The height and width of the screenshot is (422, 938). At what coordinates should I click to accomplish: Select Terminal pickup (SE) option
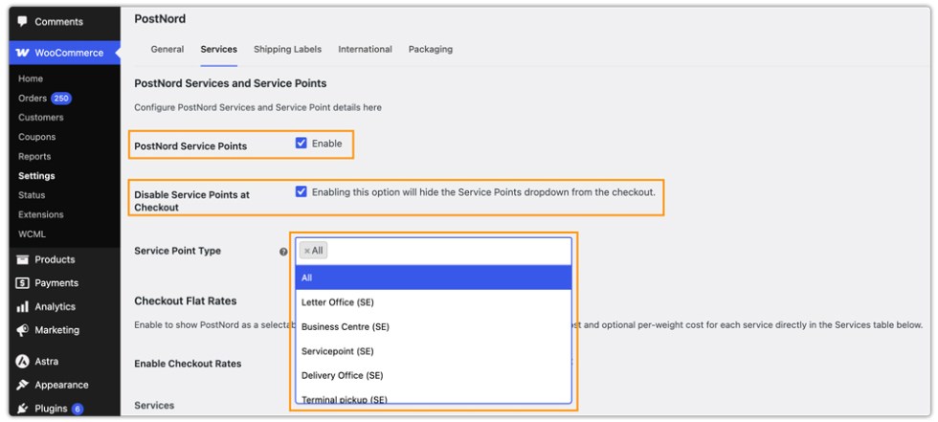434,397
